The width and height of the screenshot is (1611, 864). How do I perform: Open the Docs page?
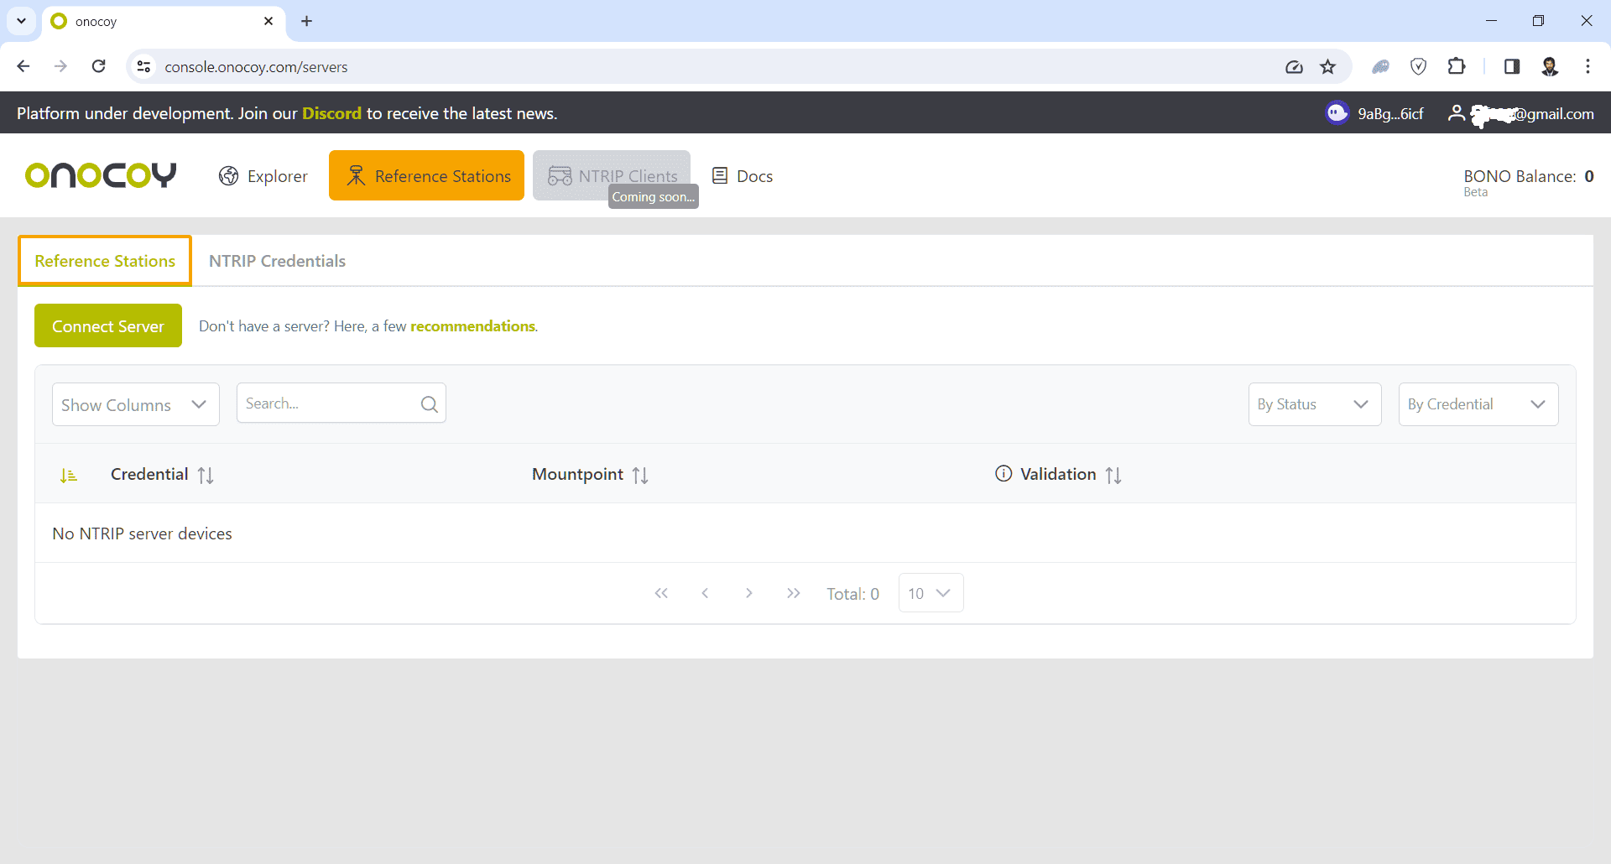pyautogui.click(x=743, y=176)
